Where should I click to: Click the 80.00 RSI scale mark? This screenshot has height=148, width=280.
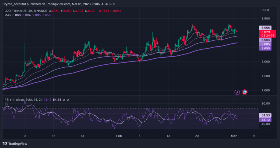(x=266, y=103)
